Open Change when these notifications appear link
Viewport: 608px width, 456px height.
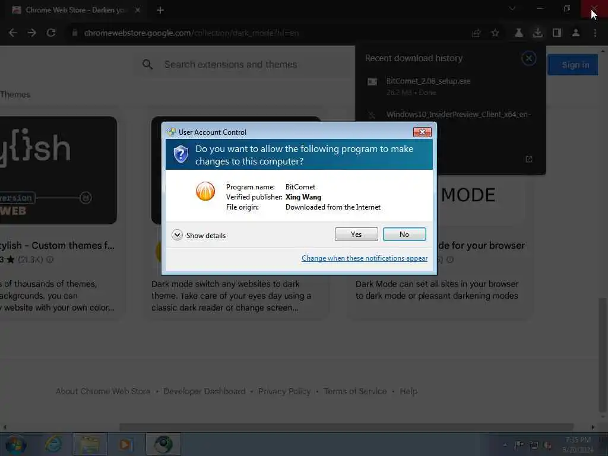(x=365, y=258)
